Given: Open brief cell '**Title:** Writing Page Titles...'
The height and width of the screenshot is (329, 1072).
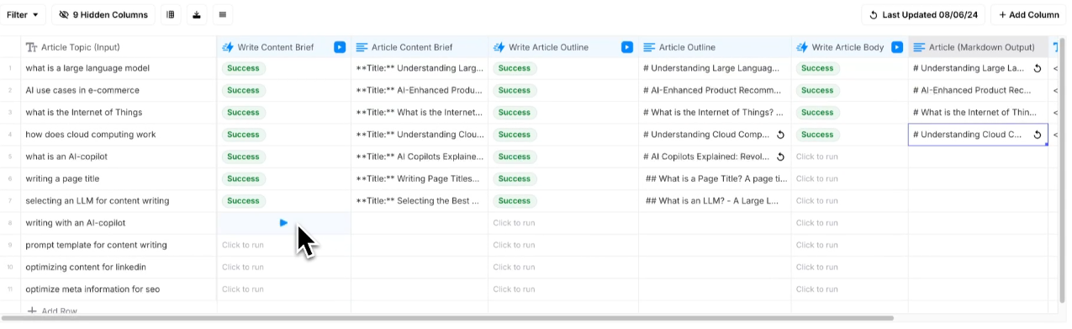Looking at the screenshot, I should pos(420,178).
